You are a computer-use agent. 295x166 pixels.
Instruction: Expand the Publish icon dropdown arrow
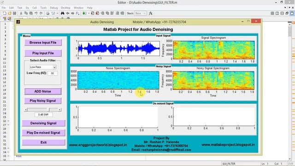(57, 13)
